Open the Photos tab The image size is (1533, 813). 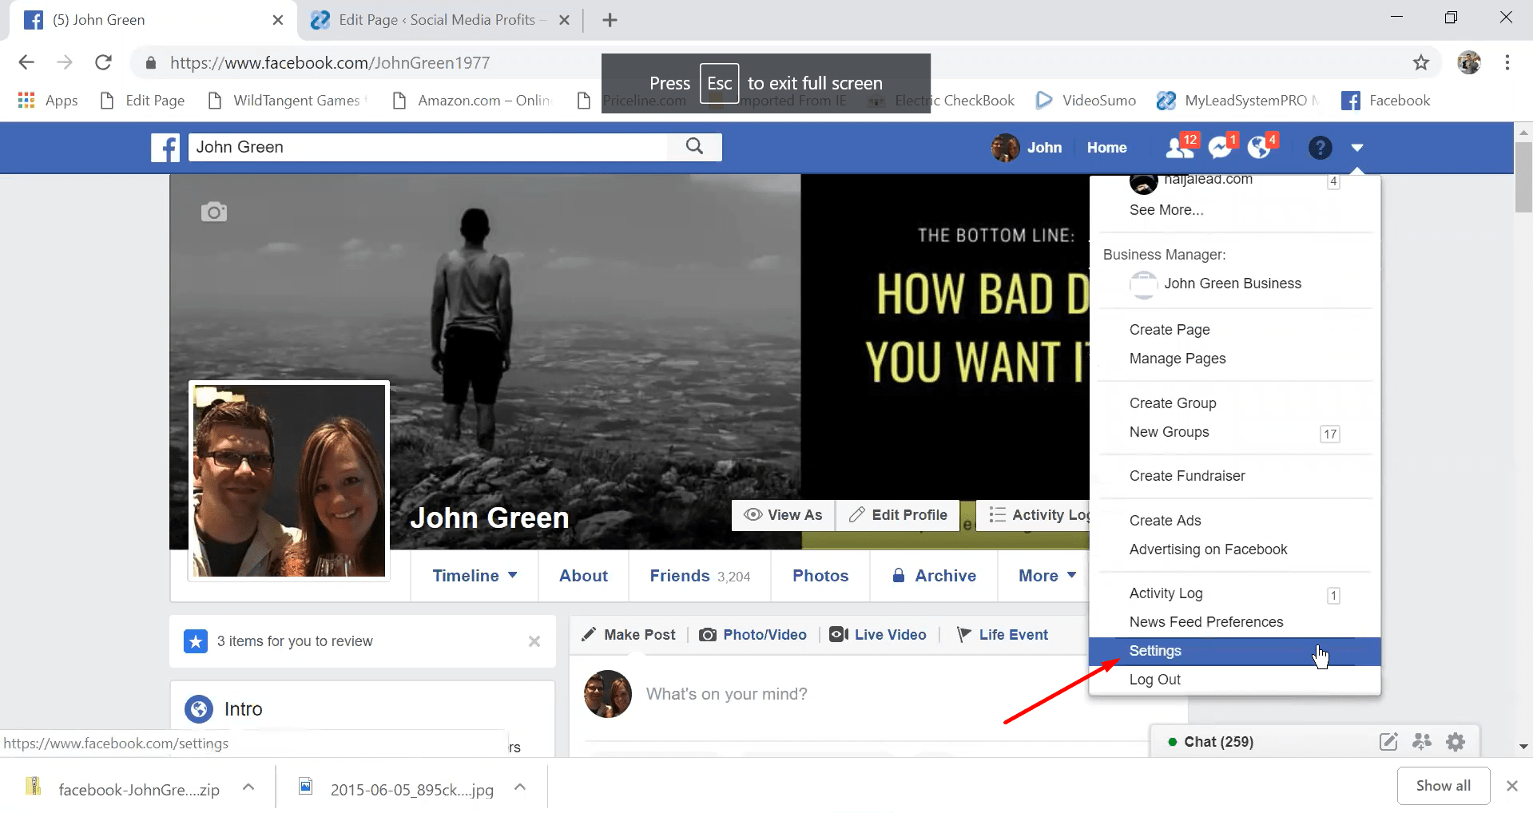point(820,576)
